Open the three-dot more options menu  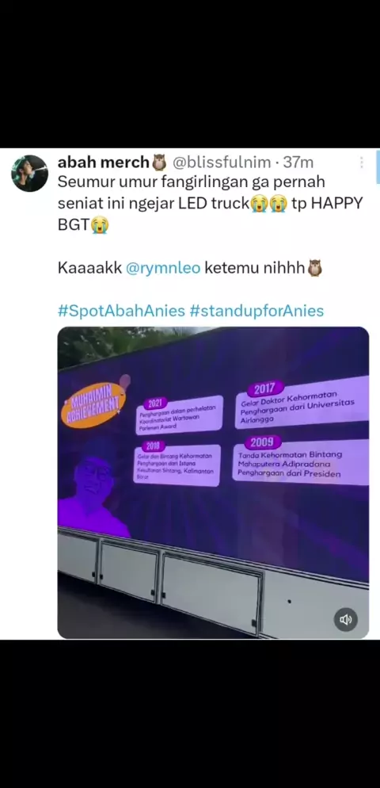coord(362,163)
